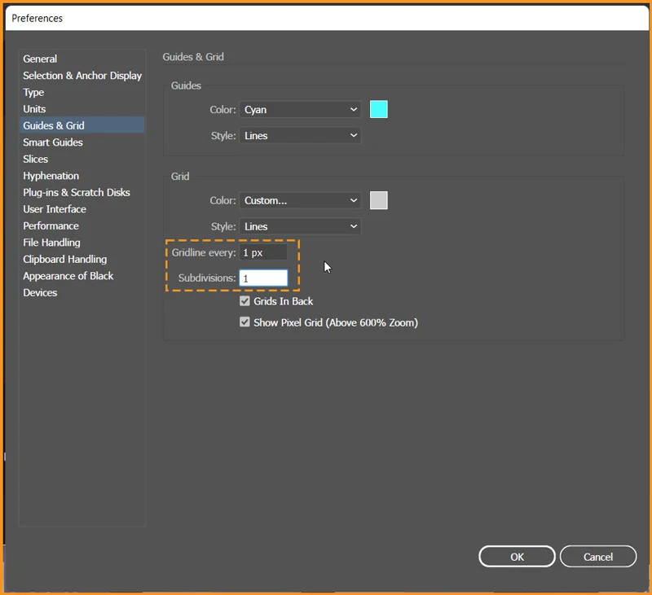The width and height of the screenshot is (652, 595).
Task: Open the Units preferences section
Action: [x=34, y=109]
